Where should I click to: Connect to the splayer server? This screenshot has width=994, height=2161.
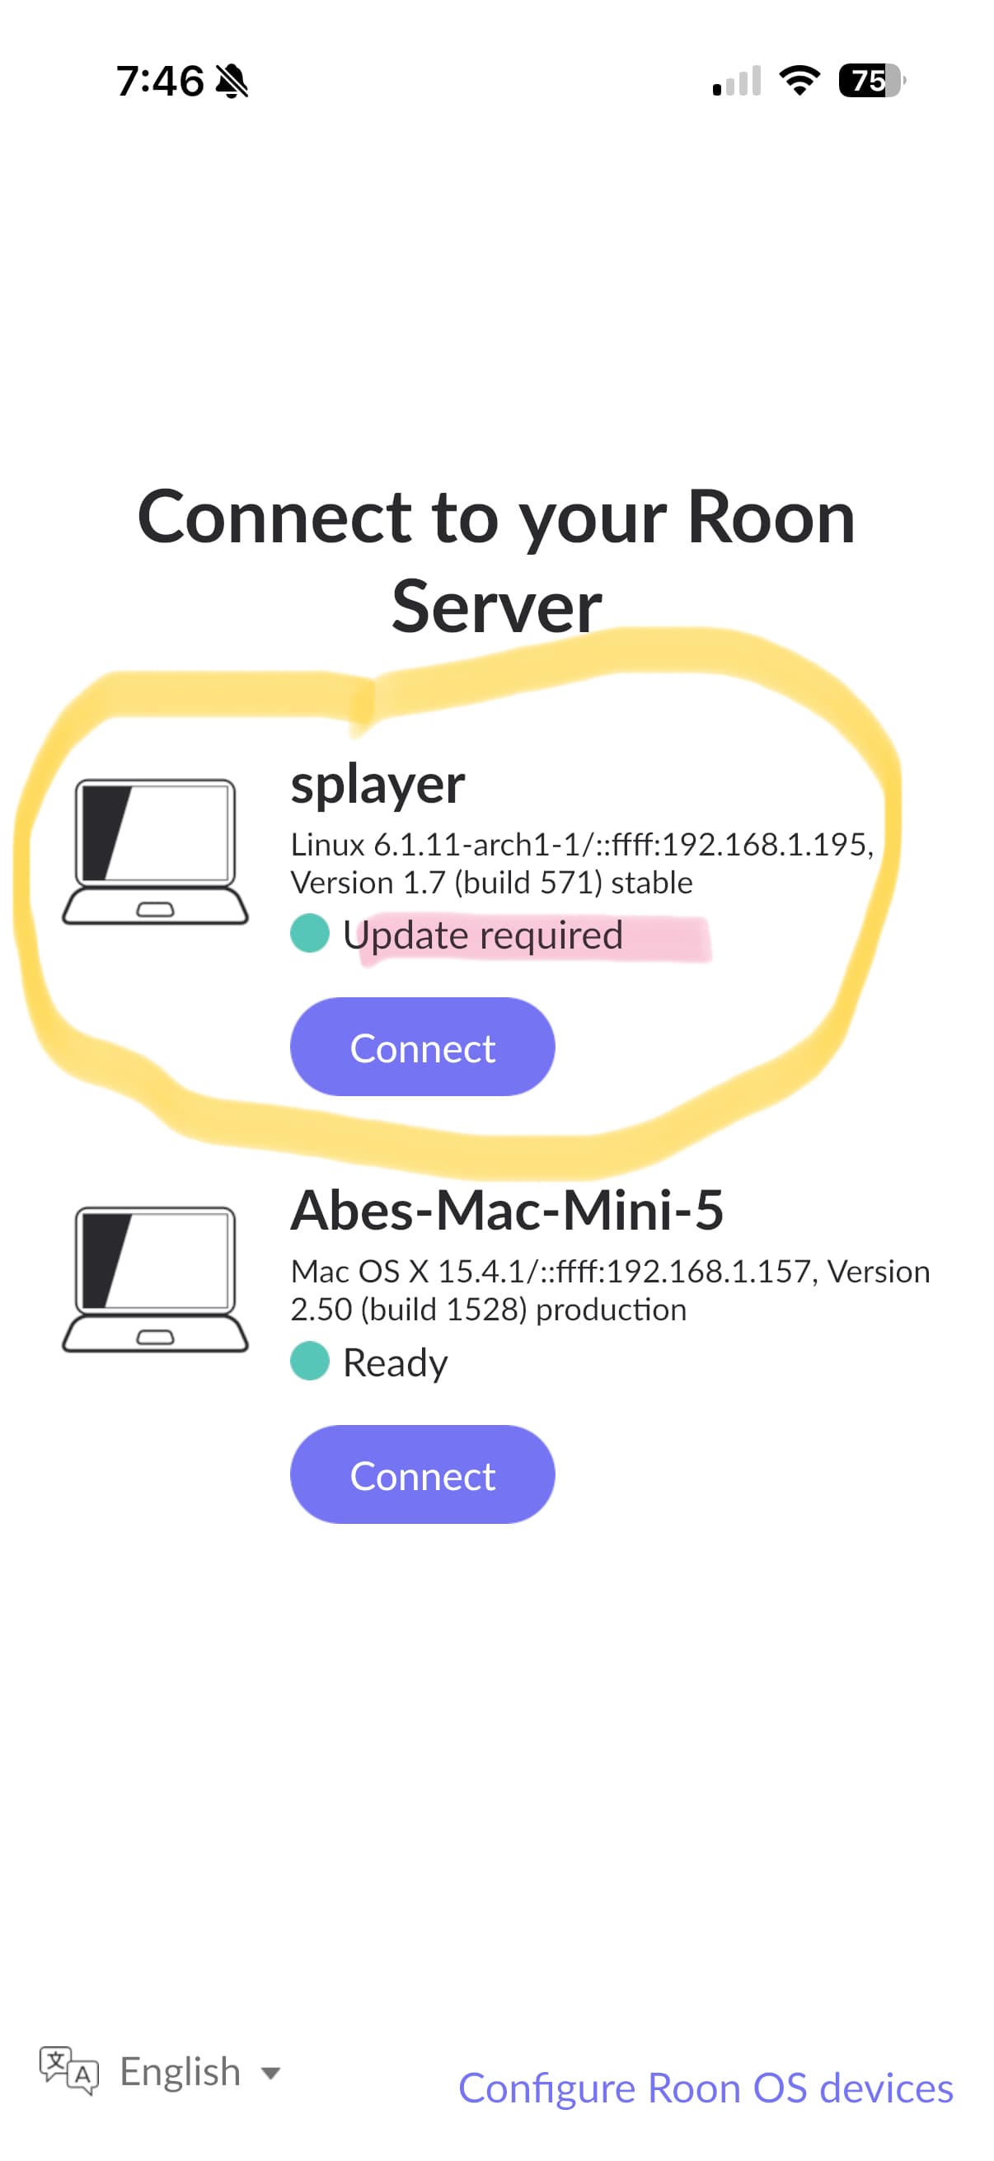coord(423,1047)
